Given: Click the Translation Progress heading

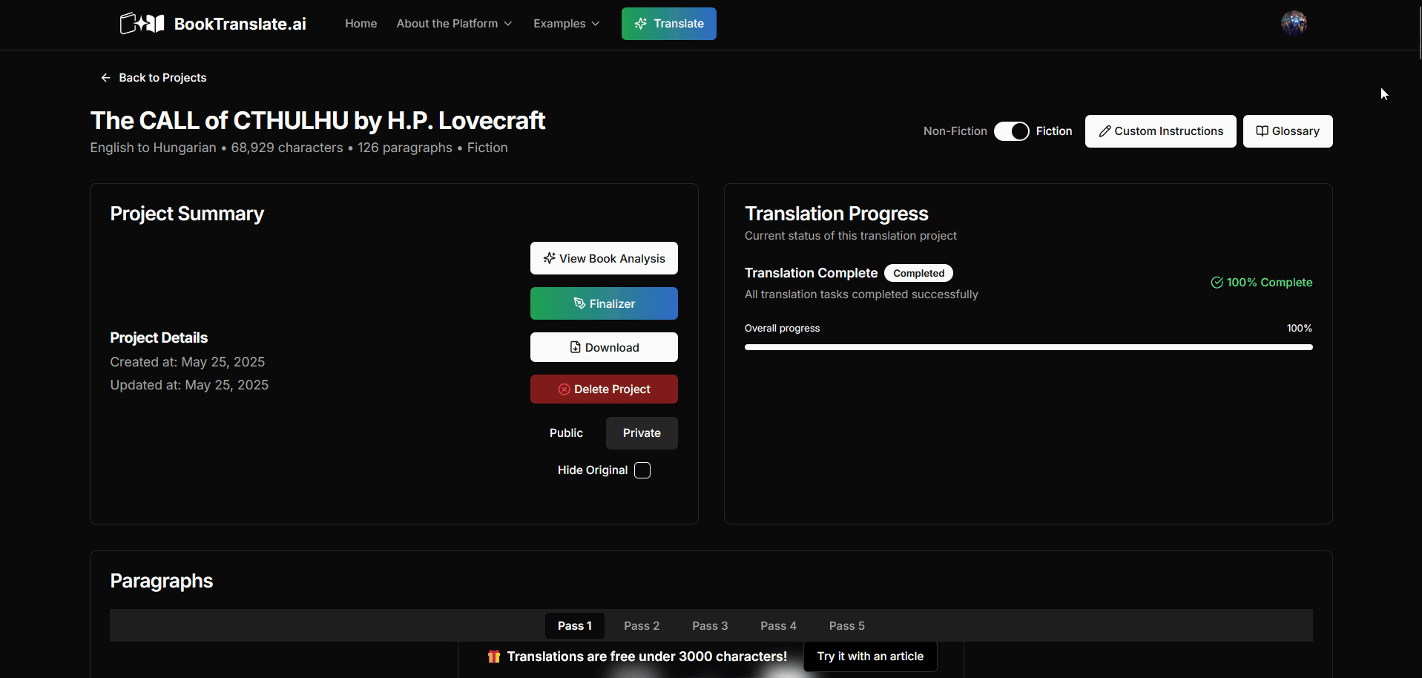Looking at the screenshot, I should (836, 214).
